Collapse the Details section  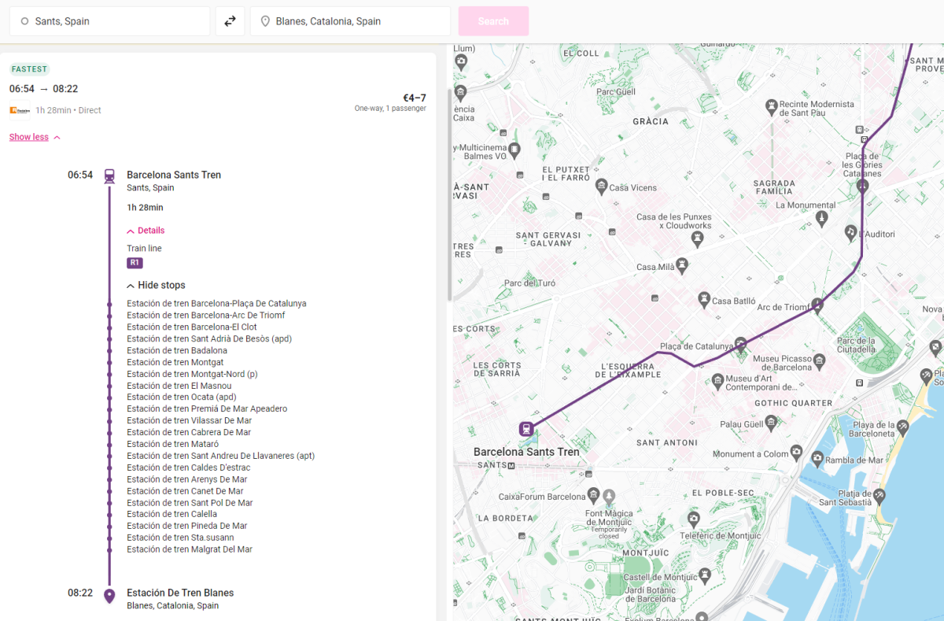click(x=146, y=231)
